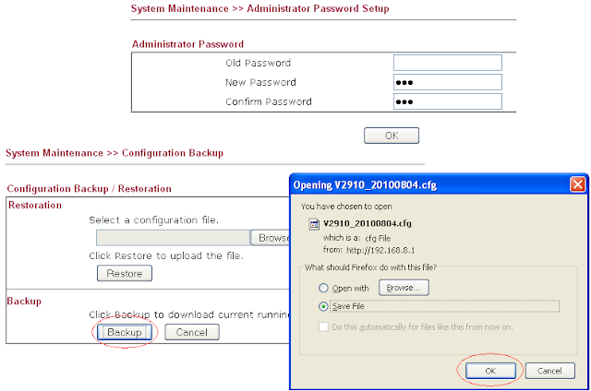Cancel the Firefox download dialog

pyautogui.click(x=550, y=371)
